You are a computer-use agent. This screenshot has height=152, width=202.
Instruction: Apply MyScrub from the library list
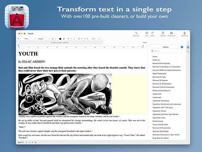156,60
